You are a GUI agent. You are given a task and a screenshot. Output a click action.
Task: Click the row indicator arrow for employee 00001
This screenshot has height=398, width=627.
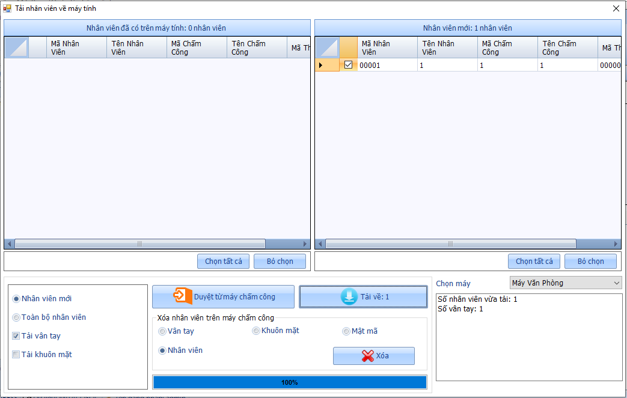[x=320, y=65]
